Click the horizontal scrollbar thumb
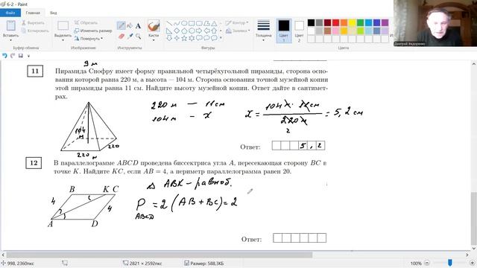 [159, 255]
